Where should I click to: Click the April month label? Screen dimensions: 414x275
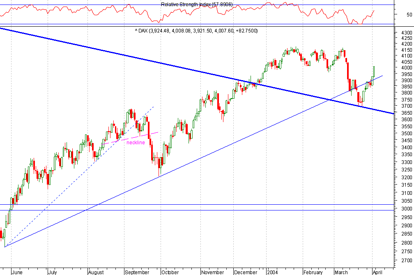click(x=377, y=273)
